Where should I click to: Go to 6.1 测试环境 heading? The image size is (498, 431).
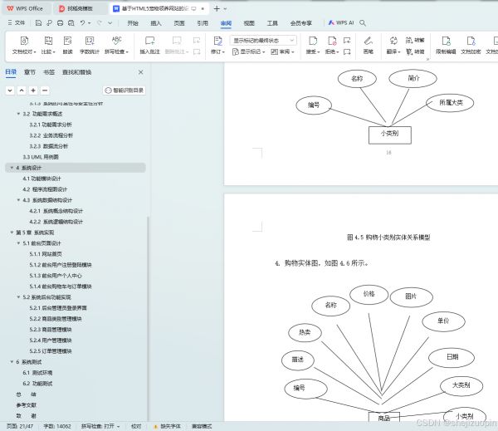(37, 373)
